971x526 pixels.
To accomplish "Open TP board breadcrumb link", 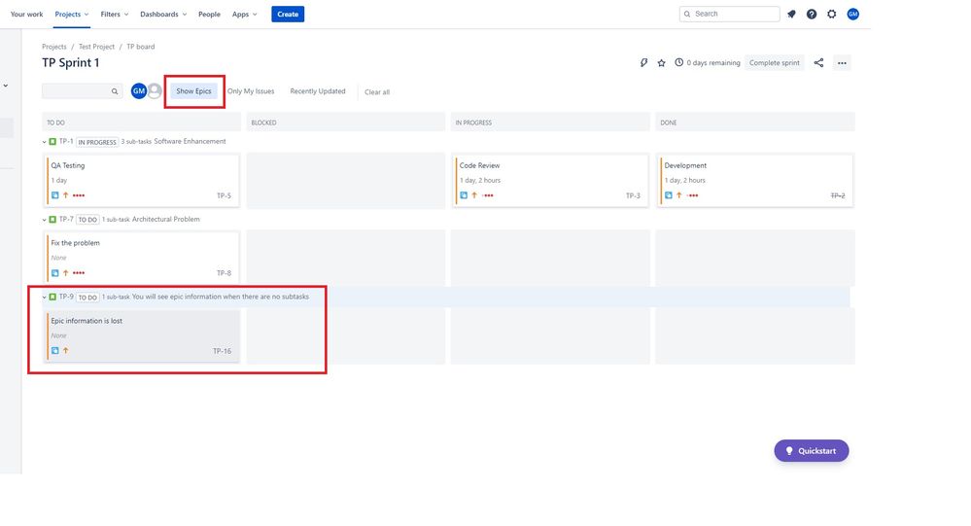I will [141, 47].
